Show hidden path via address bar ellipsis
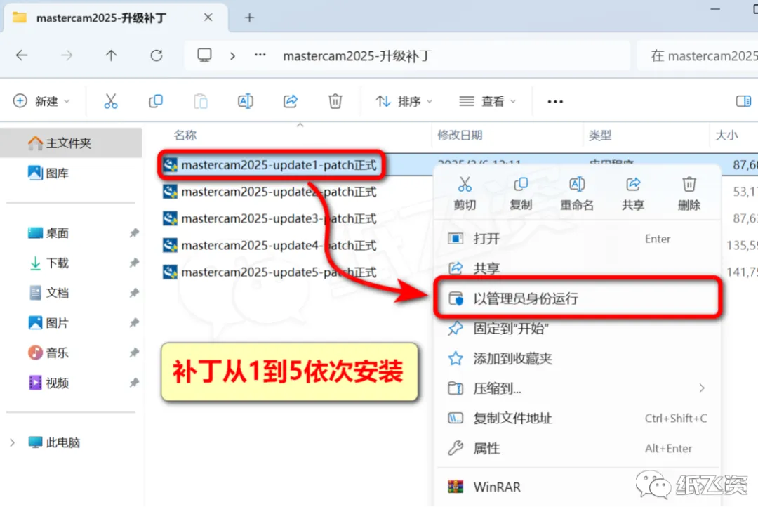 [x=260, y=55]
